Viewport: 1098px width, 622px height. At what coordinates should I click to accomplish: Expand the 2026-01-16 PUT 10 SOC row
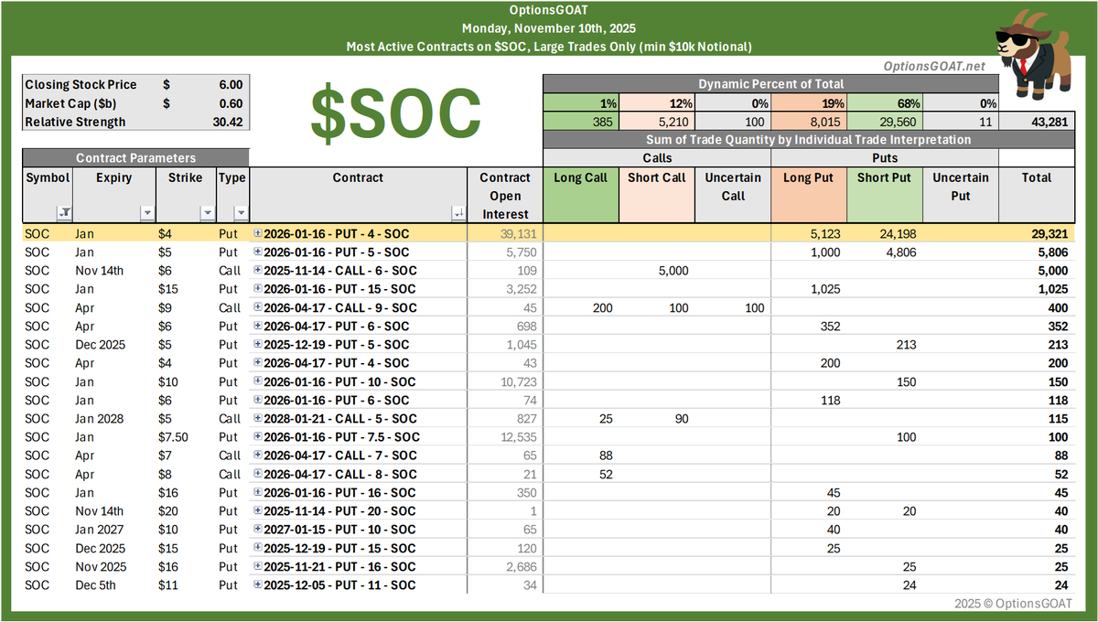[x=258, y=381]
